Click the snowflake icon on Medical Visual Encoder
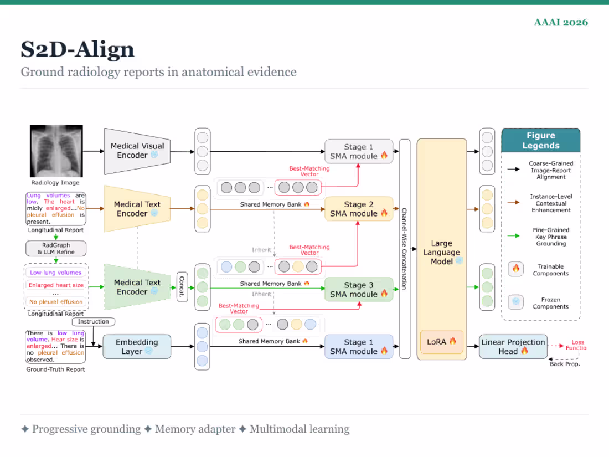609x457 pixels. pos(154,155)
